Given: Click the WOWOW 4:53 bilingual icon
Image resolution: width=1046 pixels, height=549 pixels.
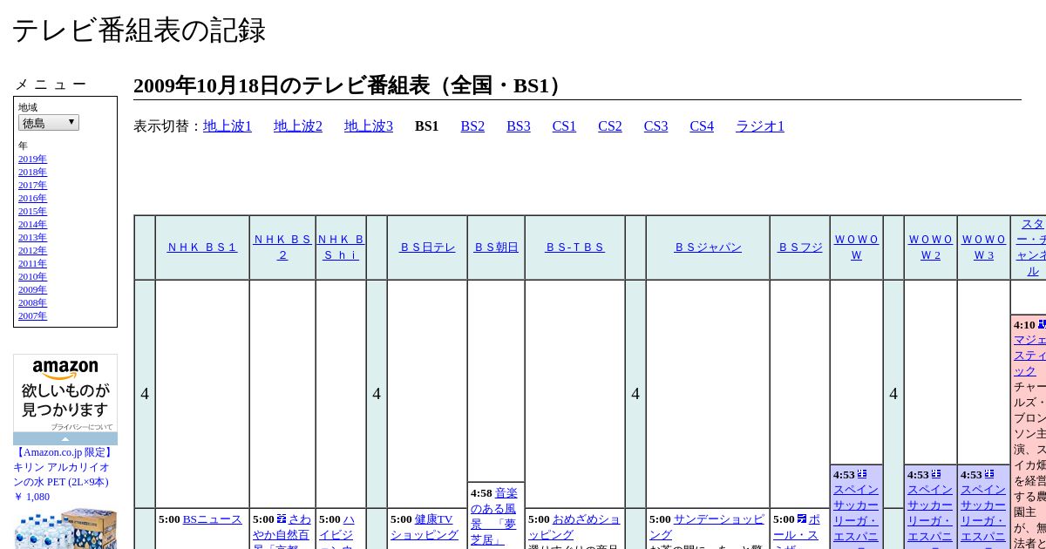Looking at the screenshot, I should coord(862,474).
